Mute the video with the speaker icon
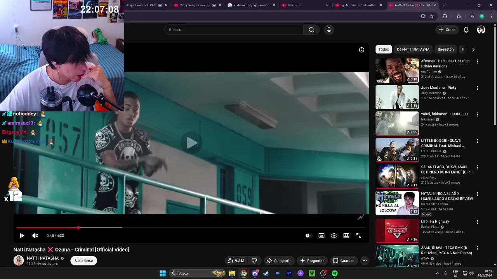The width and height of the screenshot is (497, 279). pos(35,236)
